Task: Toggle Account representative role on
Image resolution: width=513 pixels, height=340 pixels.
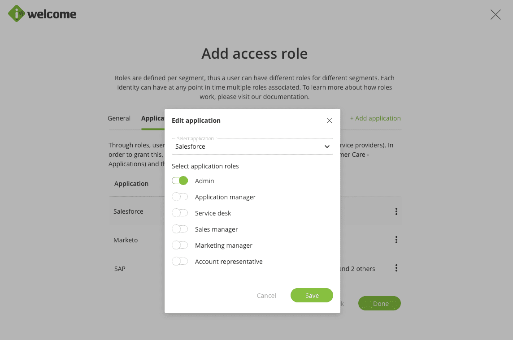Action: click(x=180, y=262)
